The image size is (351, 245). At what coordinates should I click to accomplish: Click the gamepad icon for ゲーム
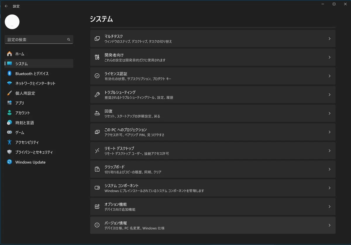[10, 132]
